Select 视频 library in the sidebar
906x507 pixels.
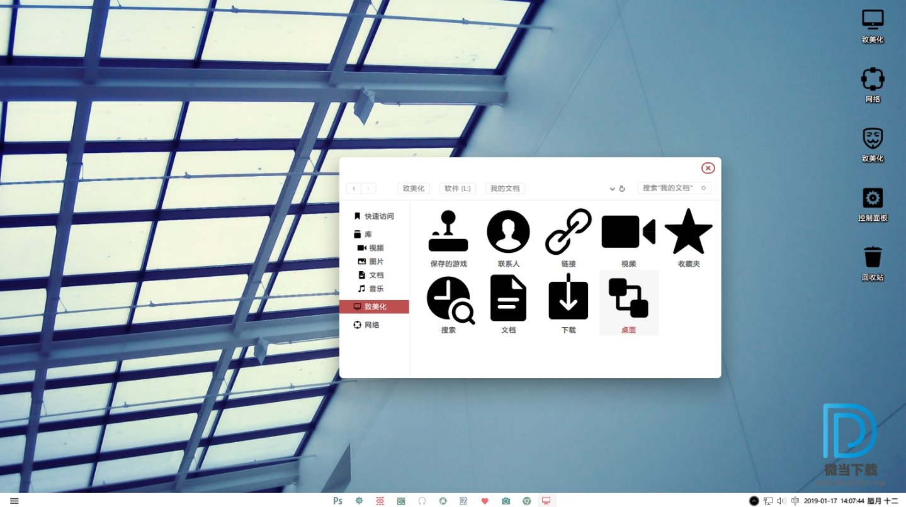coord(371,248)
